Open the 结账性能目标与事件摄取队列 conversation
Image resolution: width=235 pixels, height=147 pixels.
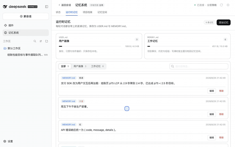26,55
